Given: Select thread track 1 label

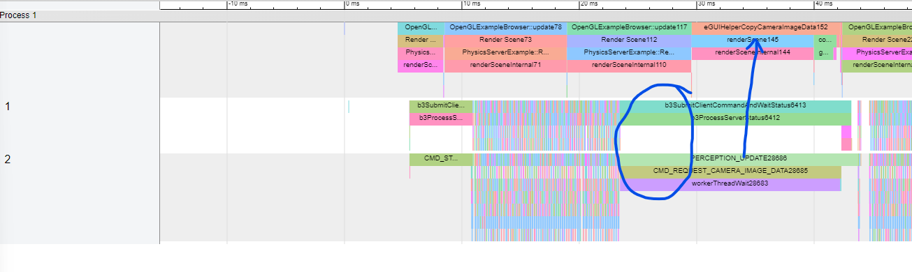Looking at the screenshot, I should [8, 107].
